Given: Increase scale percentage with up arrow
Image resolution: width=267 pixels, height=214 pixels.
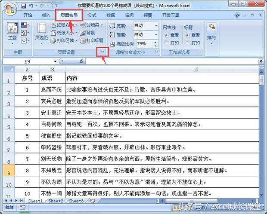Looking at the screenshot, I should click(x=155, y=42).
